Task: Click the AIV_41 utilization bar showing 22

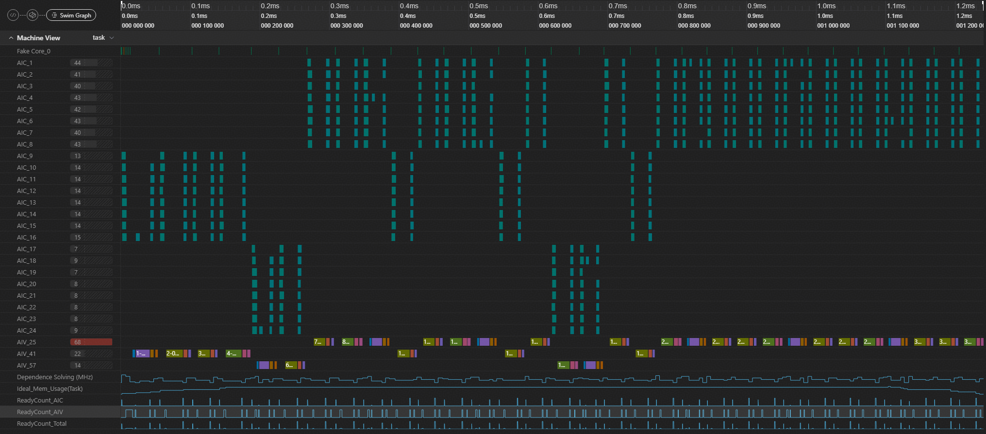Action: coord(91,354)
